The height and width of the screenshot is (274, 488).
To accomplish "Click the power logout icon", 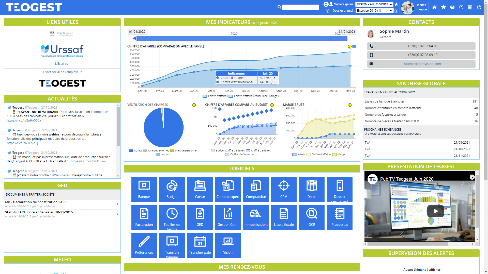I will click(x=479, y=7).
